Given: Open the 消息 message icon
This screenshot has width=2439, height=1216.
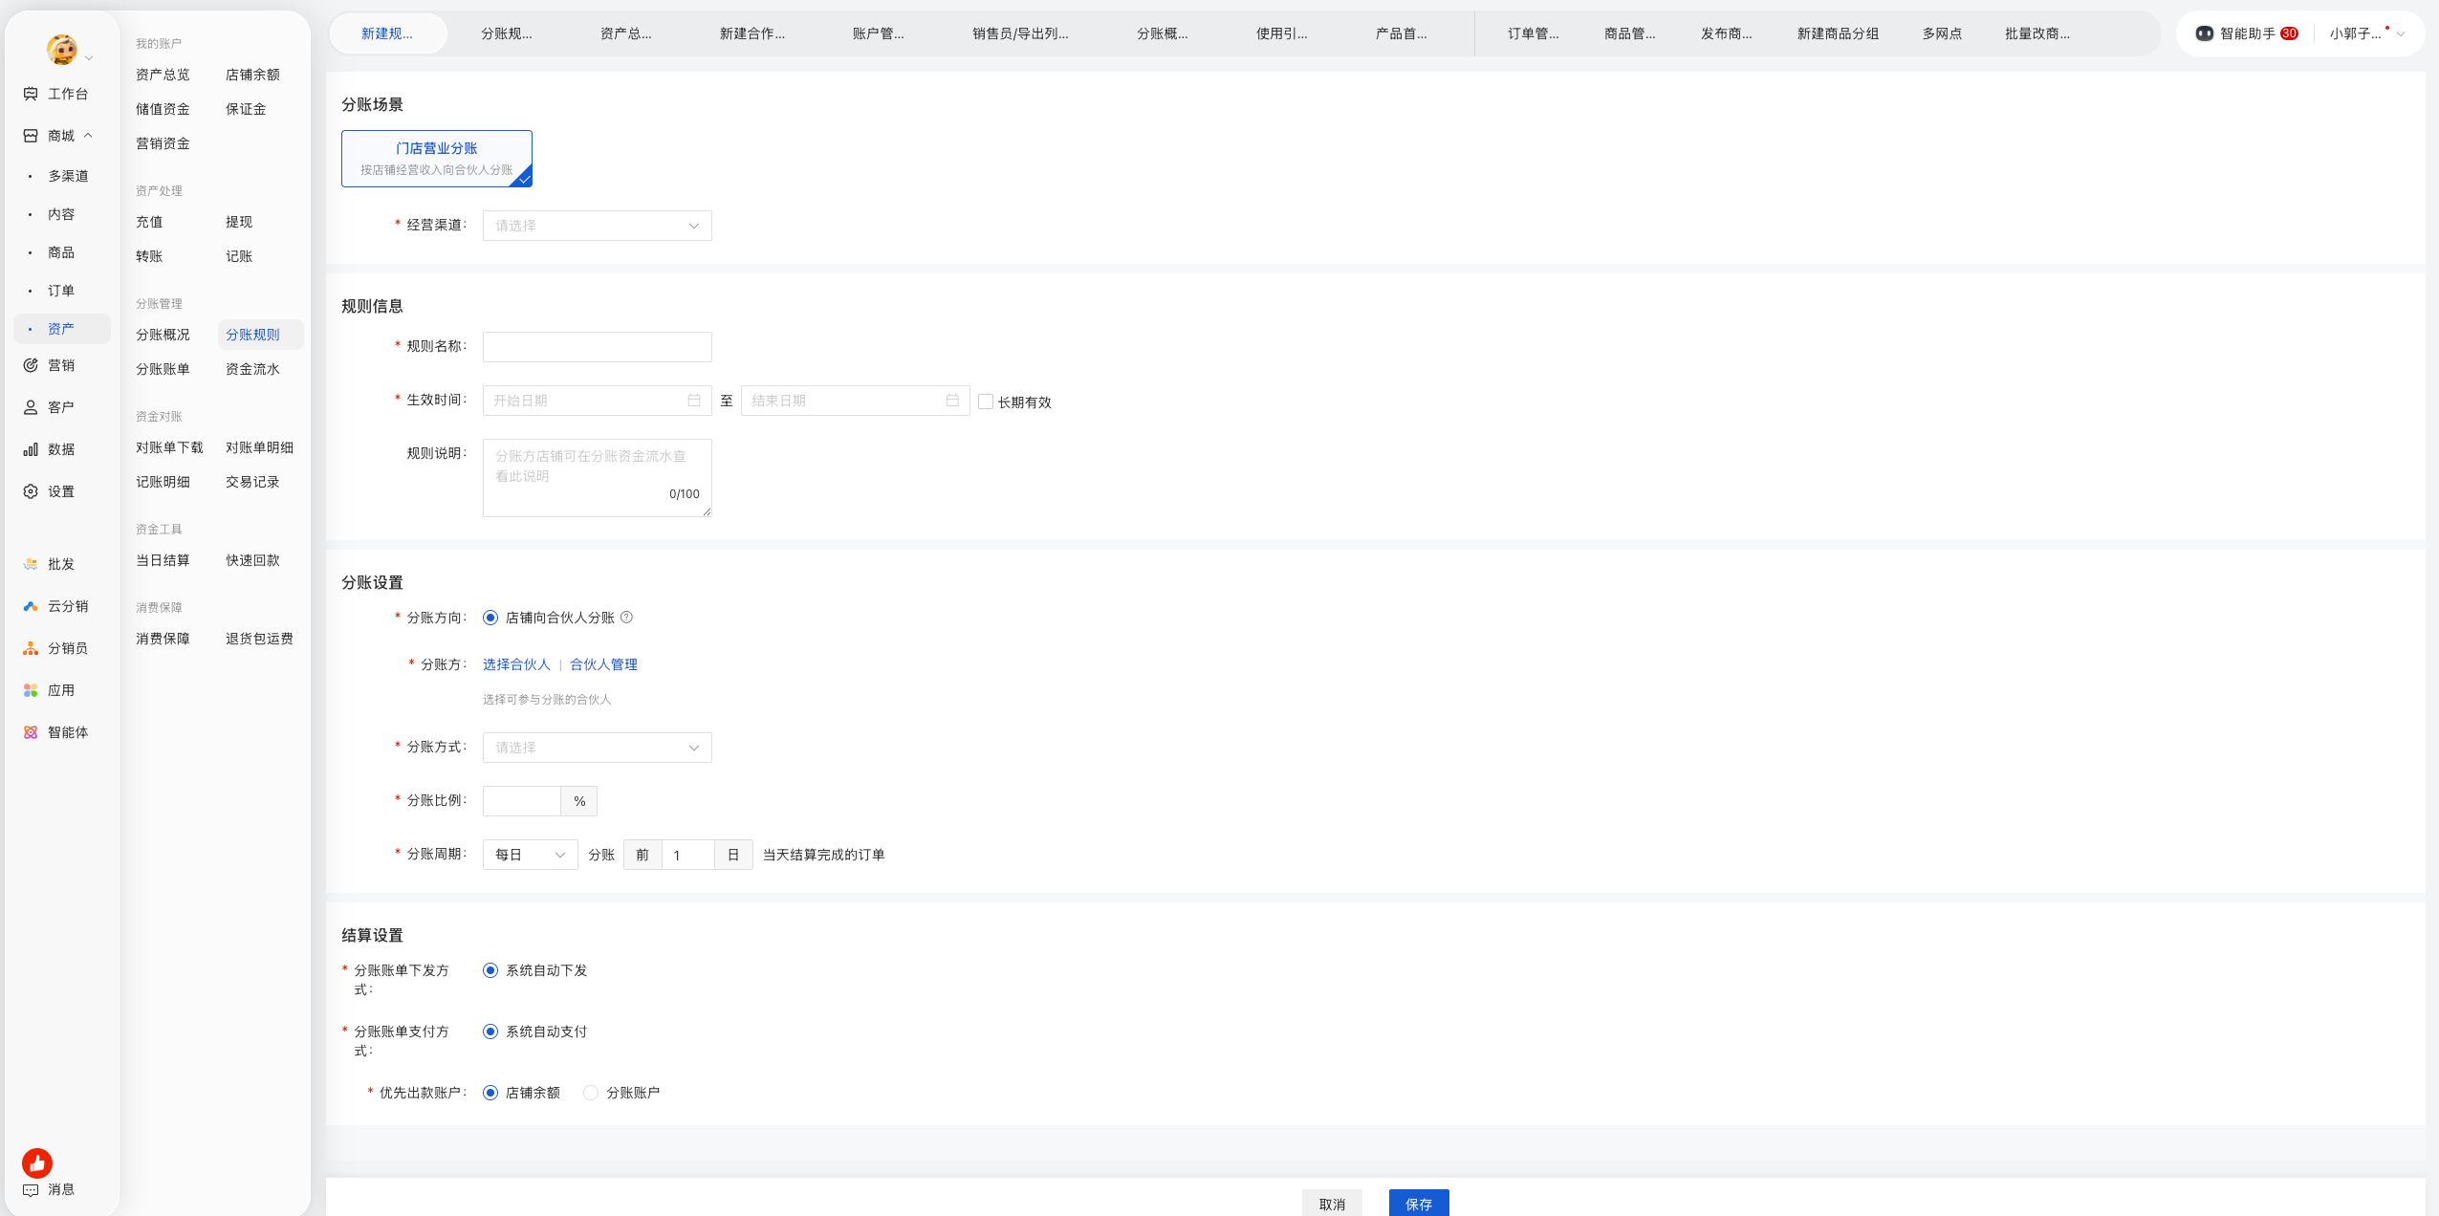Looking at the screenshot, I should tap(31, 1190).
